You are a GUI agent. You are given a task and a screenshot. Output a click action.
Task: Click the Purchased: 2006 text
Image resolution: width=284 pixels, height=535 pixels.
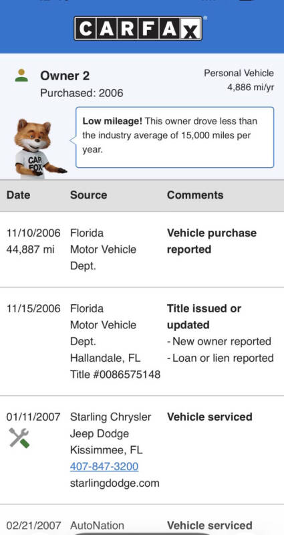[x=82, y=93]
